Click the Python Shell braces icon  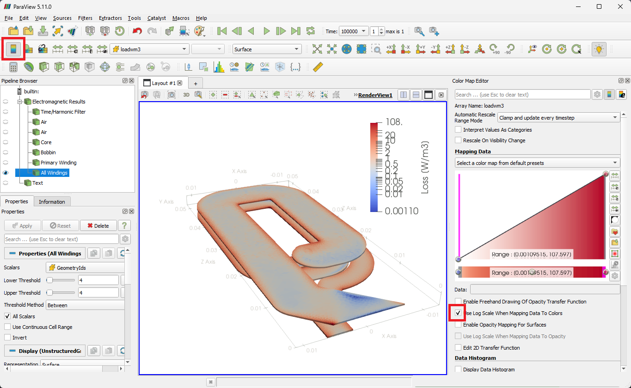coord(295,67)
